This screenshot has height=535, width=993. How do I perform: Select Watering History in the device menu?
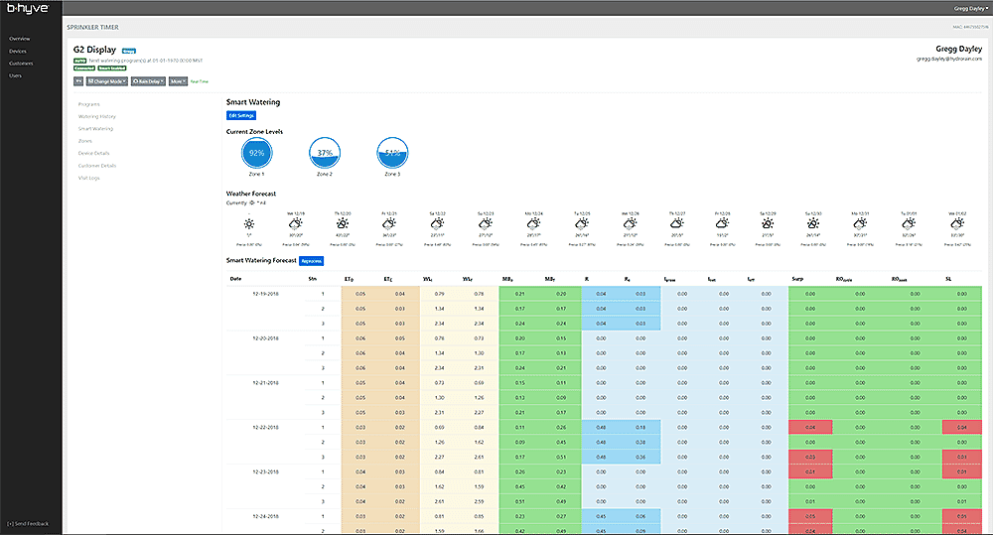(97, 116)
